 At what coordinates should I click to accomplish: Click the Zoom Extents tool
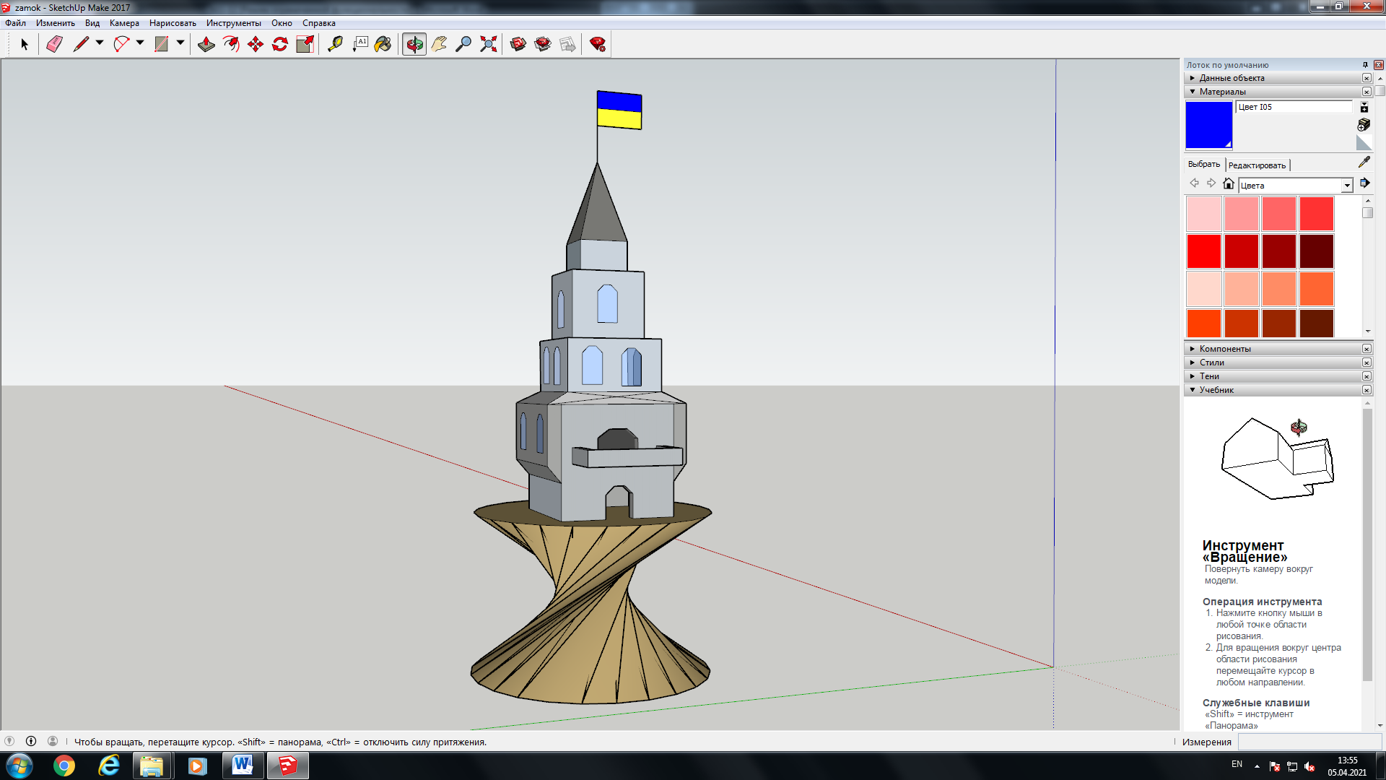[489, 45]
